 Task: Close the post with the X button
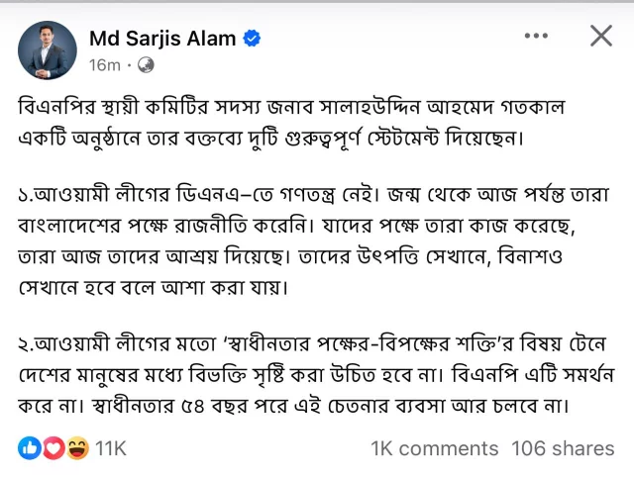601,37
